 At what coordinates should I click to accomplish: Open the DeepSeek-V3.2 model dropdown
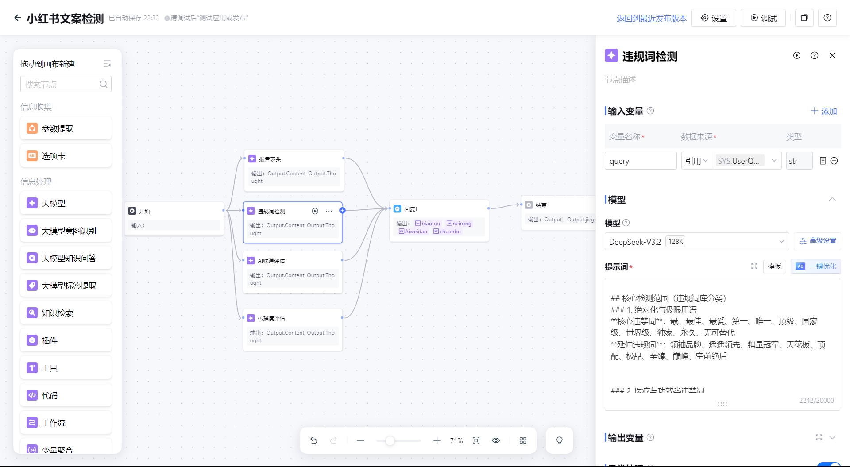(x=696, y=242)
